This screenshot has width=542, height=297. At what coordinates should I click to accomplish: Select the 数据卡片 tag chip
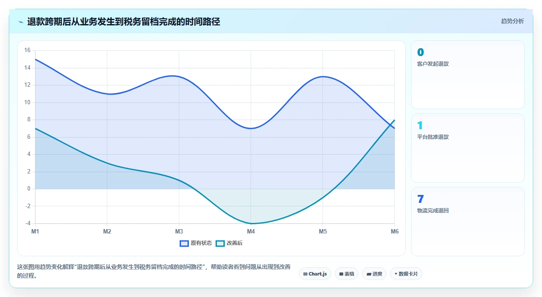point(406,274)
